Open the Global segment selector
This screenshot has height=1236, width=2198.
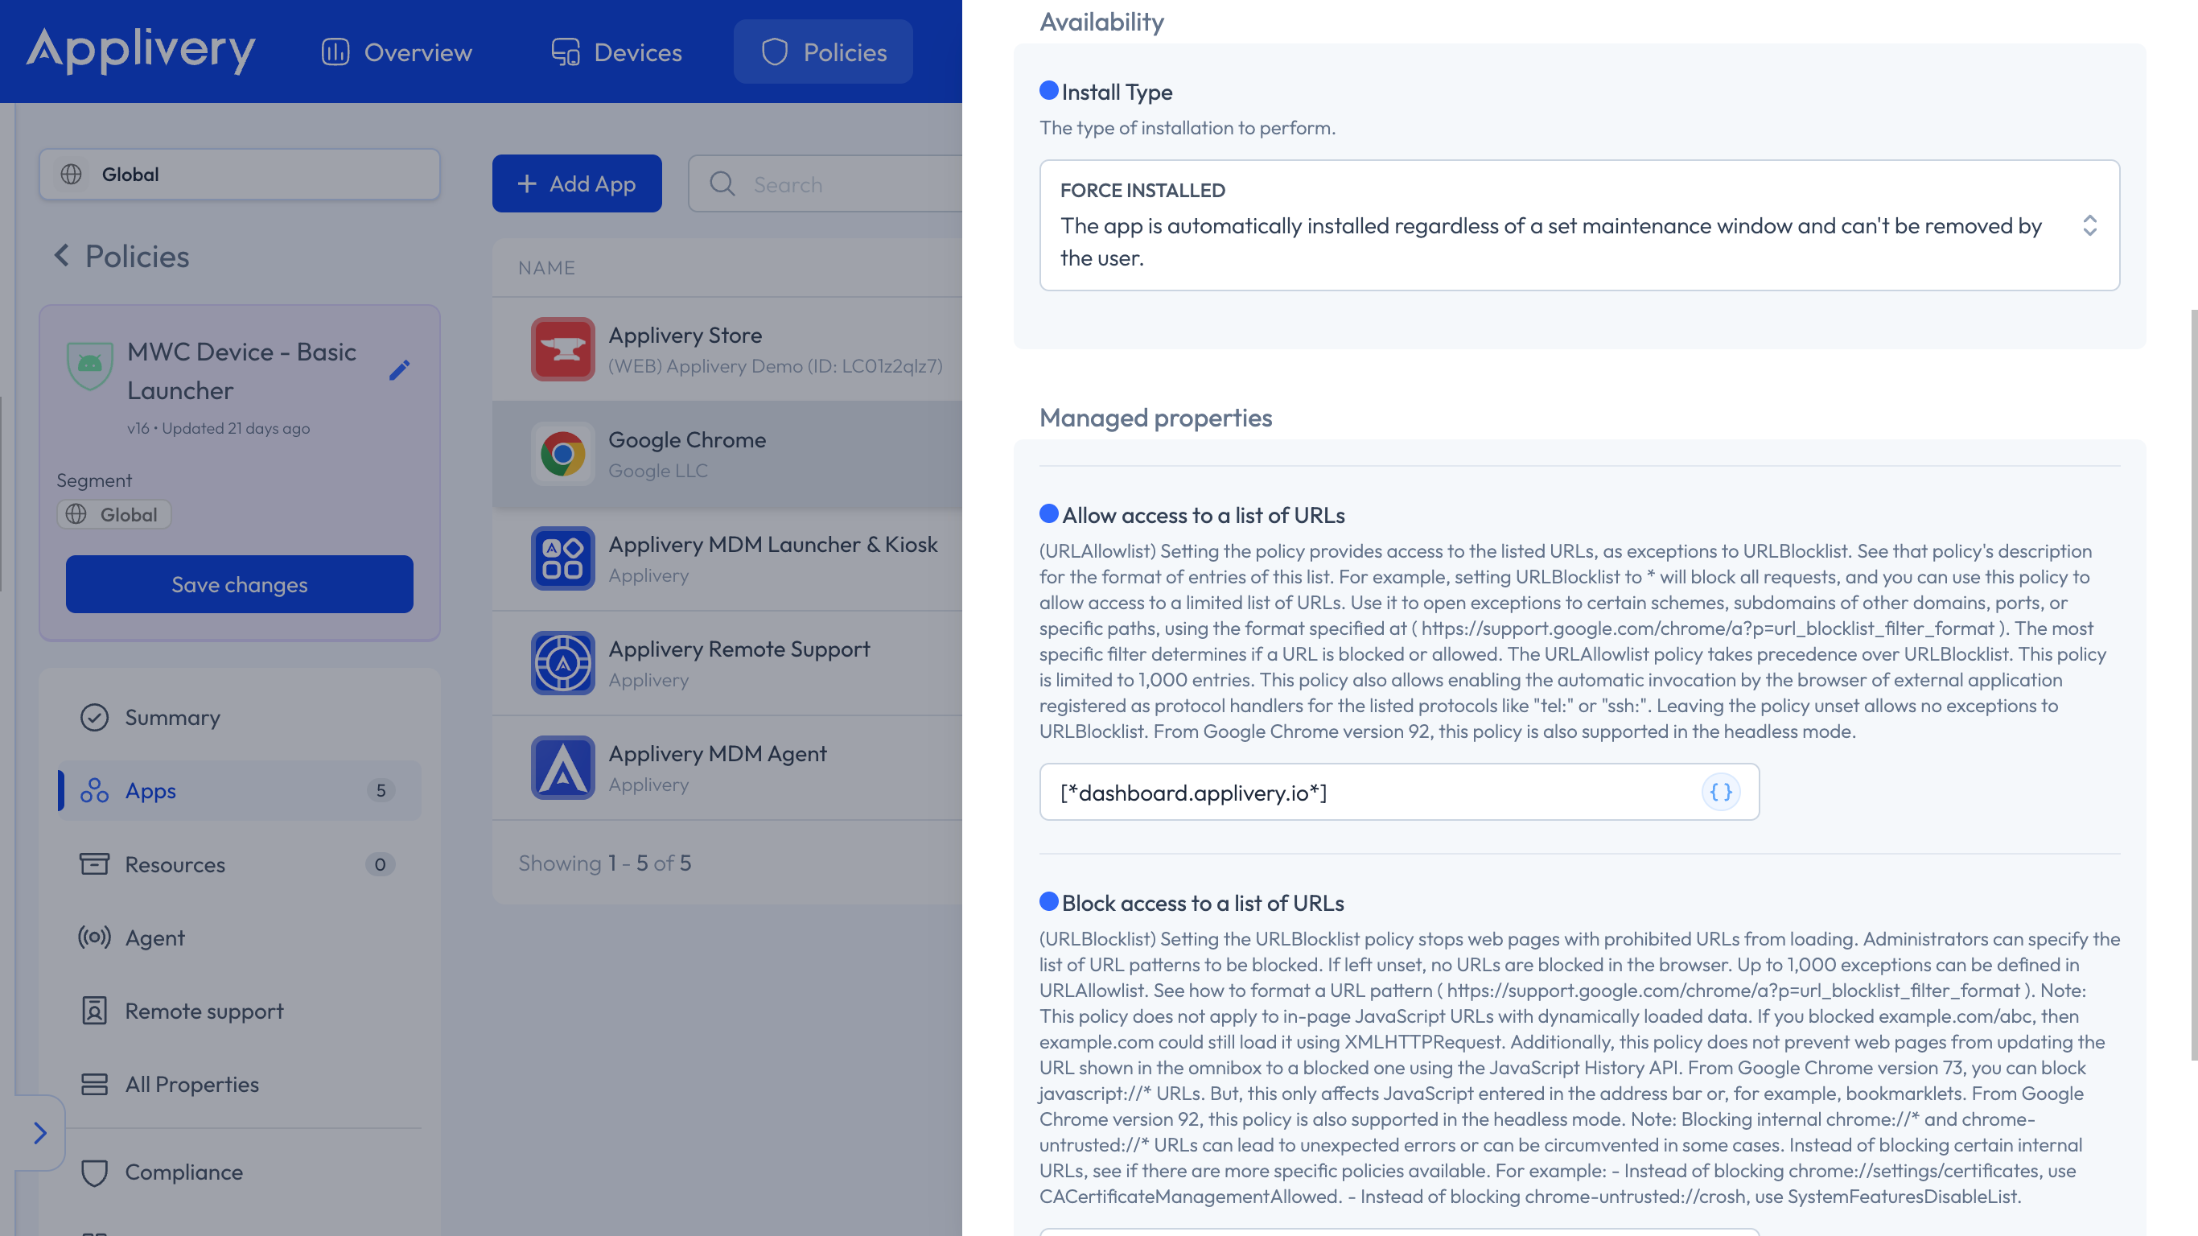tap(239, 174)
